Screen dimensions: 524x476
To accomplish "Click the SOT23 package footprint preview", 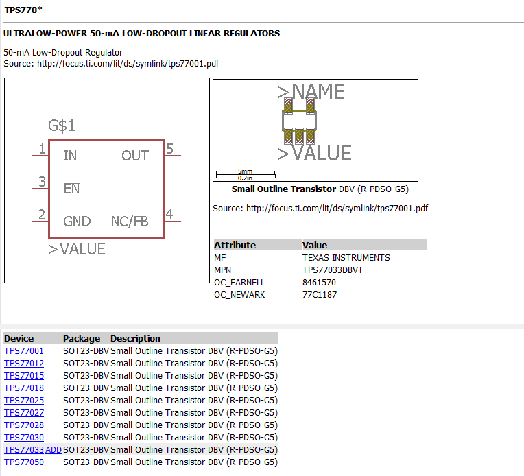I will (315, 130).
